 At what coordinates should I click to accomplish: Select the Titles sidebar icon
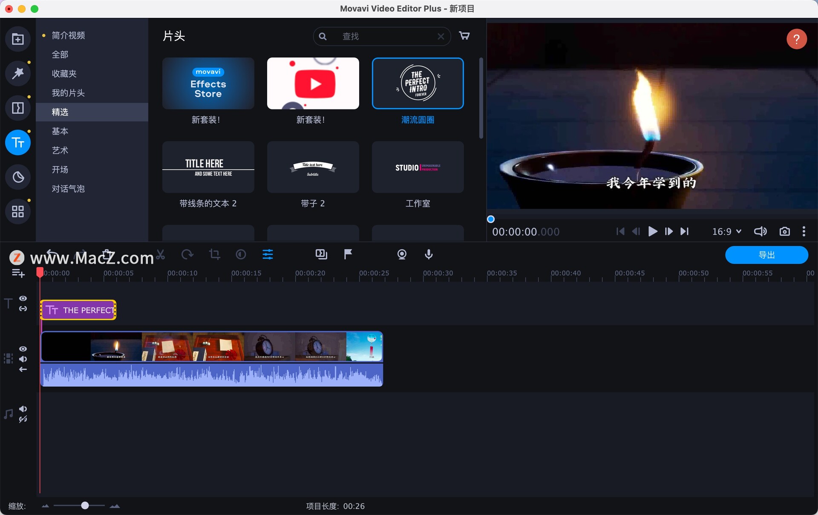(x=17, y=142)
